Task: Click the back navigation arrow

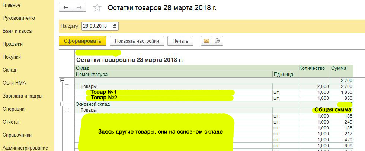Action: click(66, 7)
